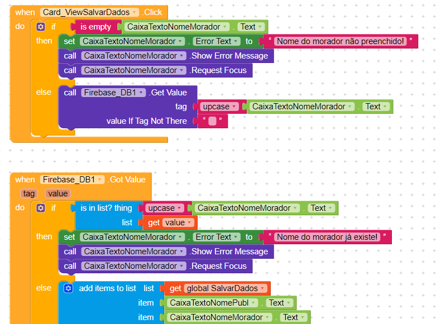
Task: Edit empty string for value If Tag Not There
Action: click(212, 121)
